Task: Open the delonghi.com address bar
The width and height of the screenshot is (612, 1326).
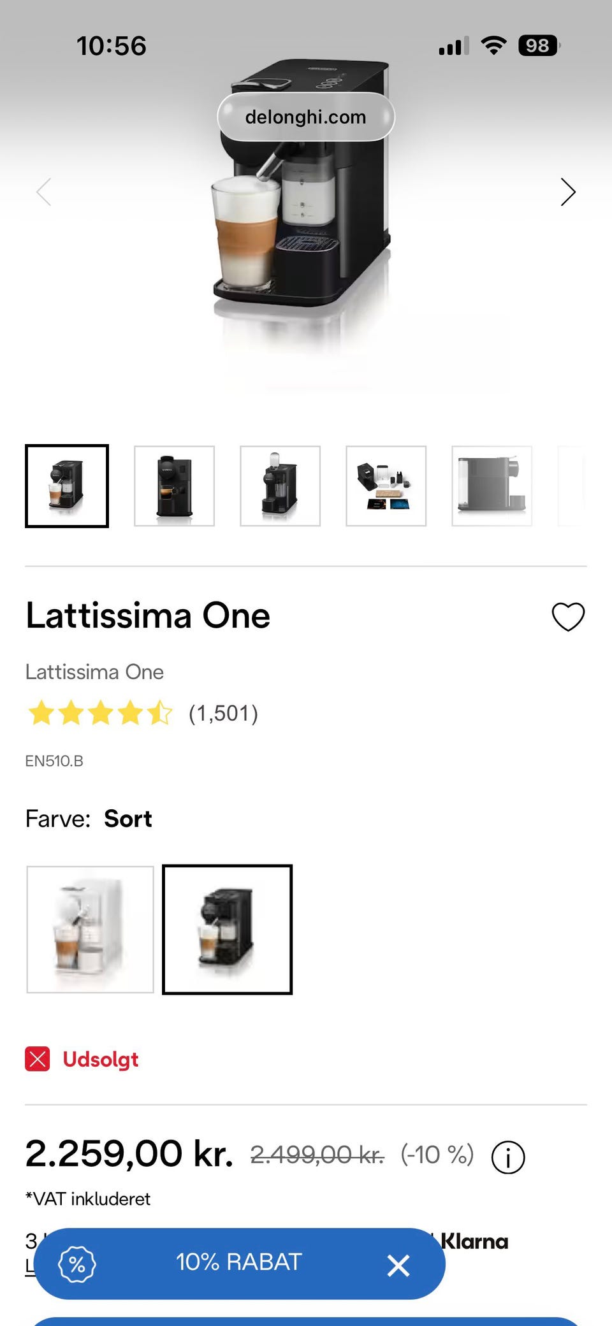Action: [x=305, y=117]
